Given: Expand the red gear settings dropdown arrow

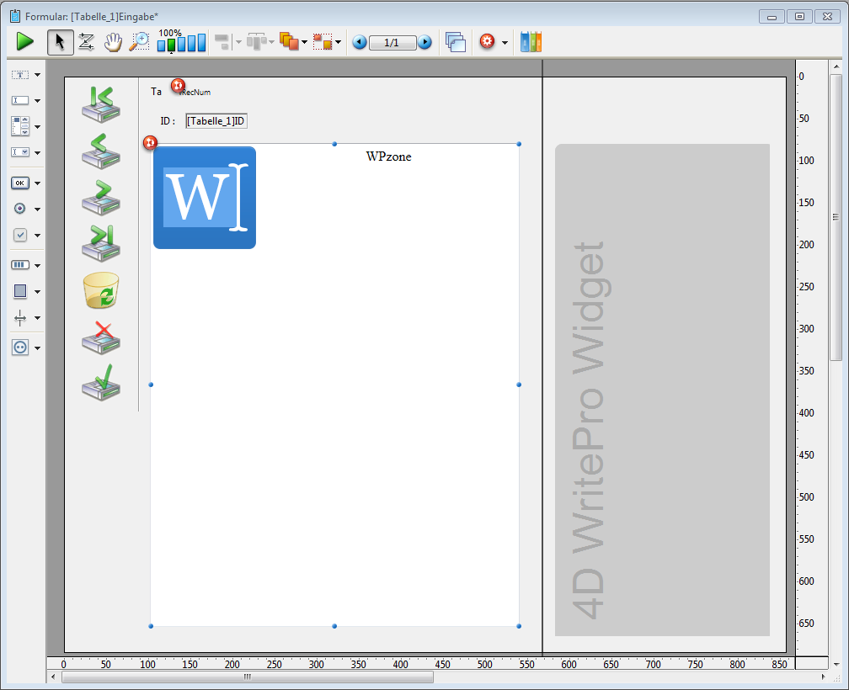Looking at the screenshot, I should (505, 43).
